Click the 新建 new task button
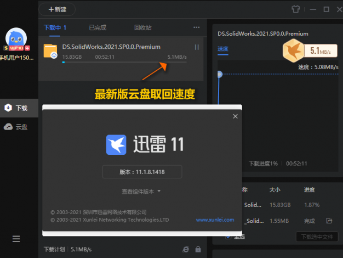The height and width of the screenshot is (258, 343). tap(57, 9)
